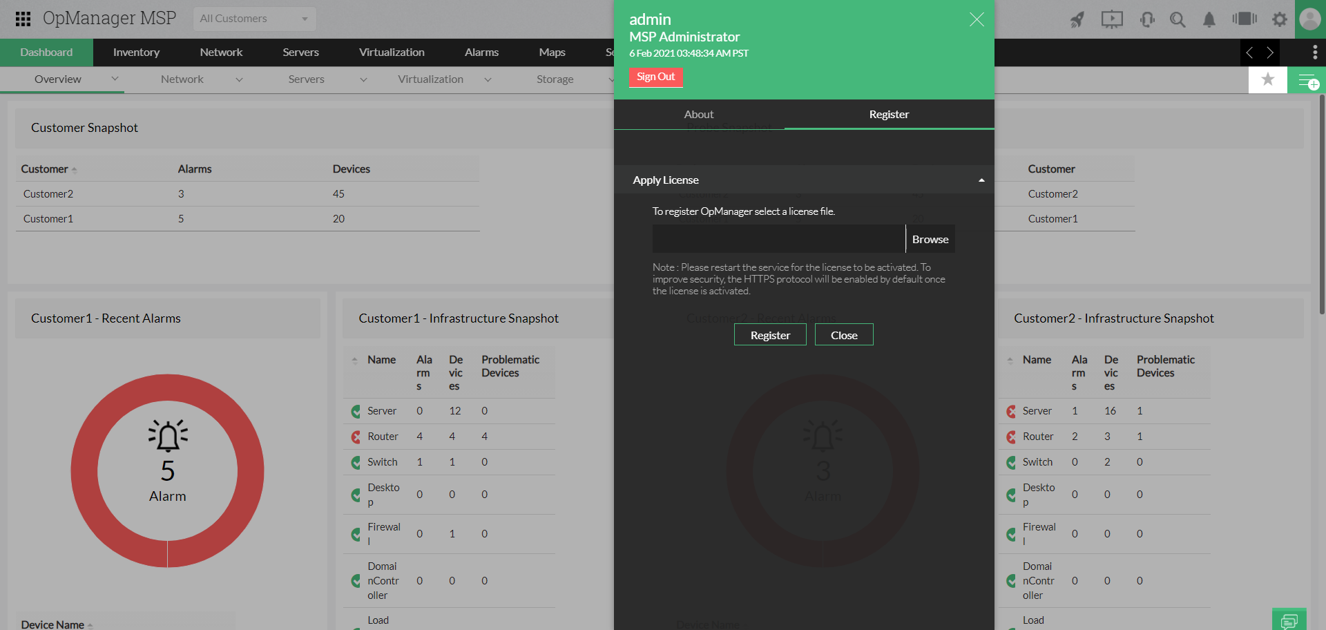Go to the Alarms main tab

(481, 52)
